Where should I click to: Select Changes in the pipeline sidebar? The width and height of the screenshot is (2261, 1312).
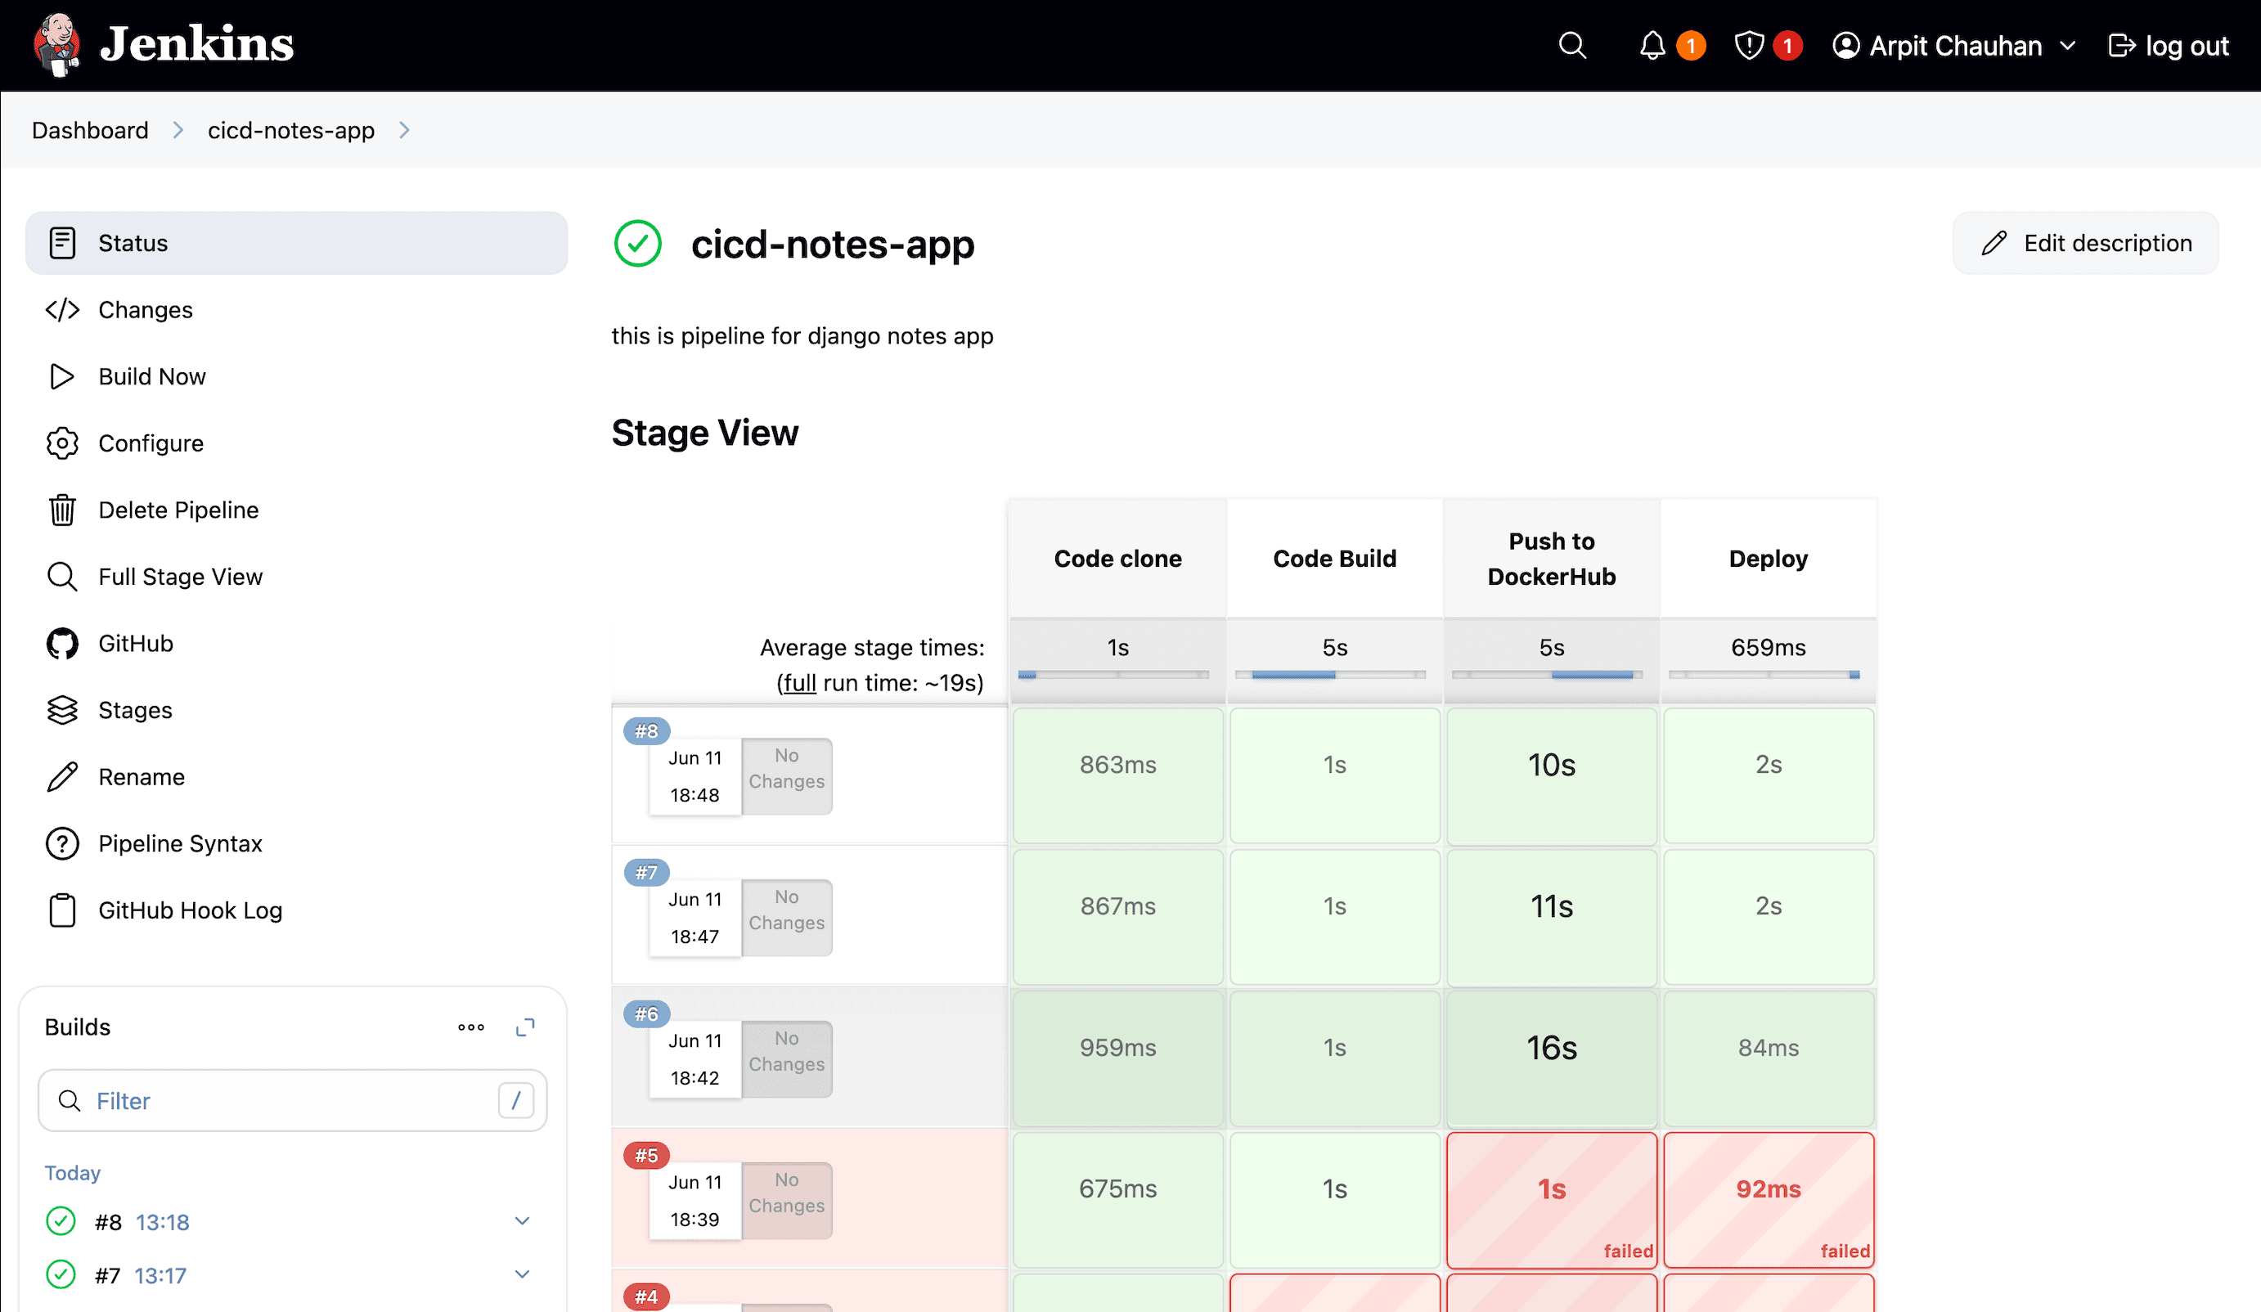145,310
